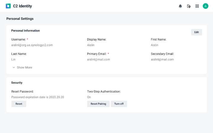
Task: Click the Security section title
Action: [17, 83]
